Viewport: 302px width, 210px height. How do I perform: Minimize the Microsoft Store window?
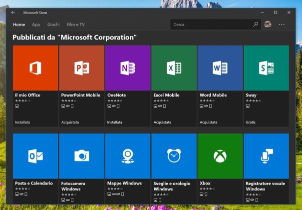pos(262,12)
